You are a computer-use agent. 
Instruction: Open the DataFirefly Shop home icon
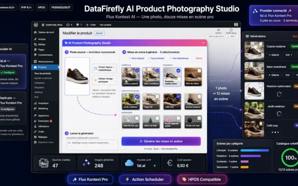tap(43, 25)
